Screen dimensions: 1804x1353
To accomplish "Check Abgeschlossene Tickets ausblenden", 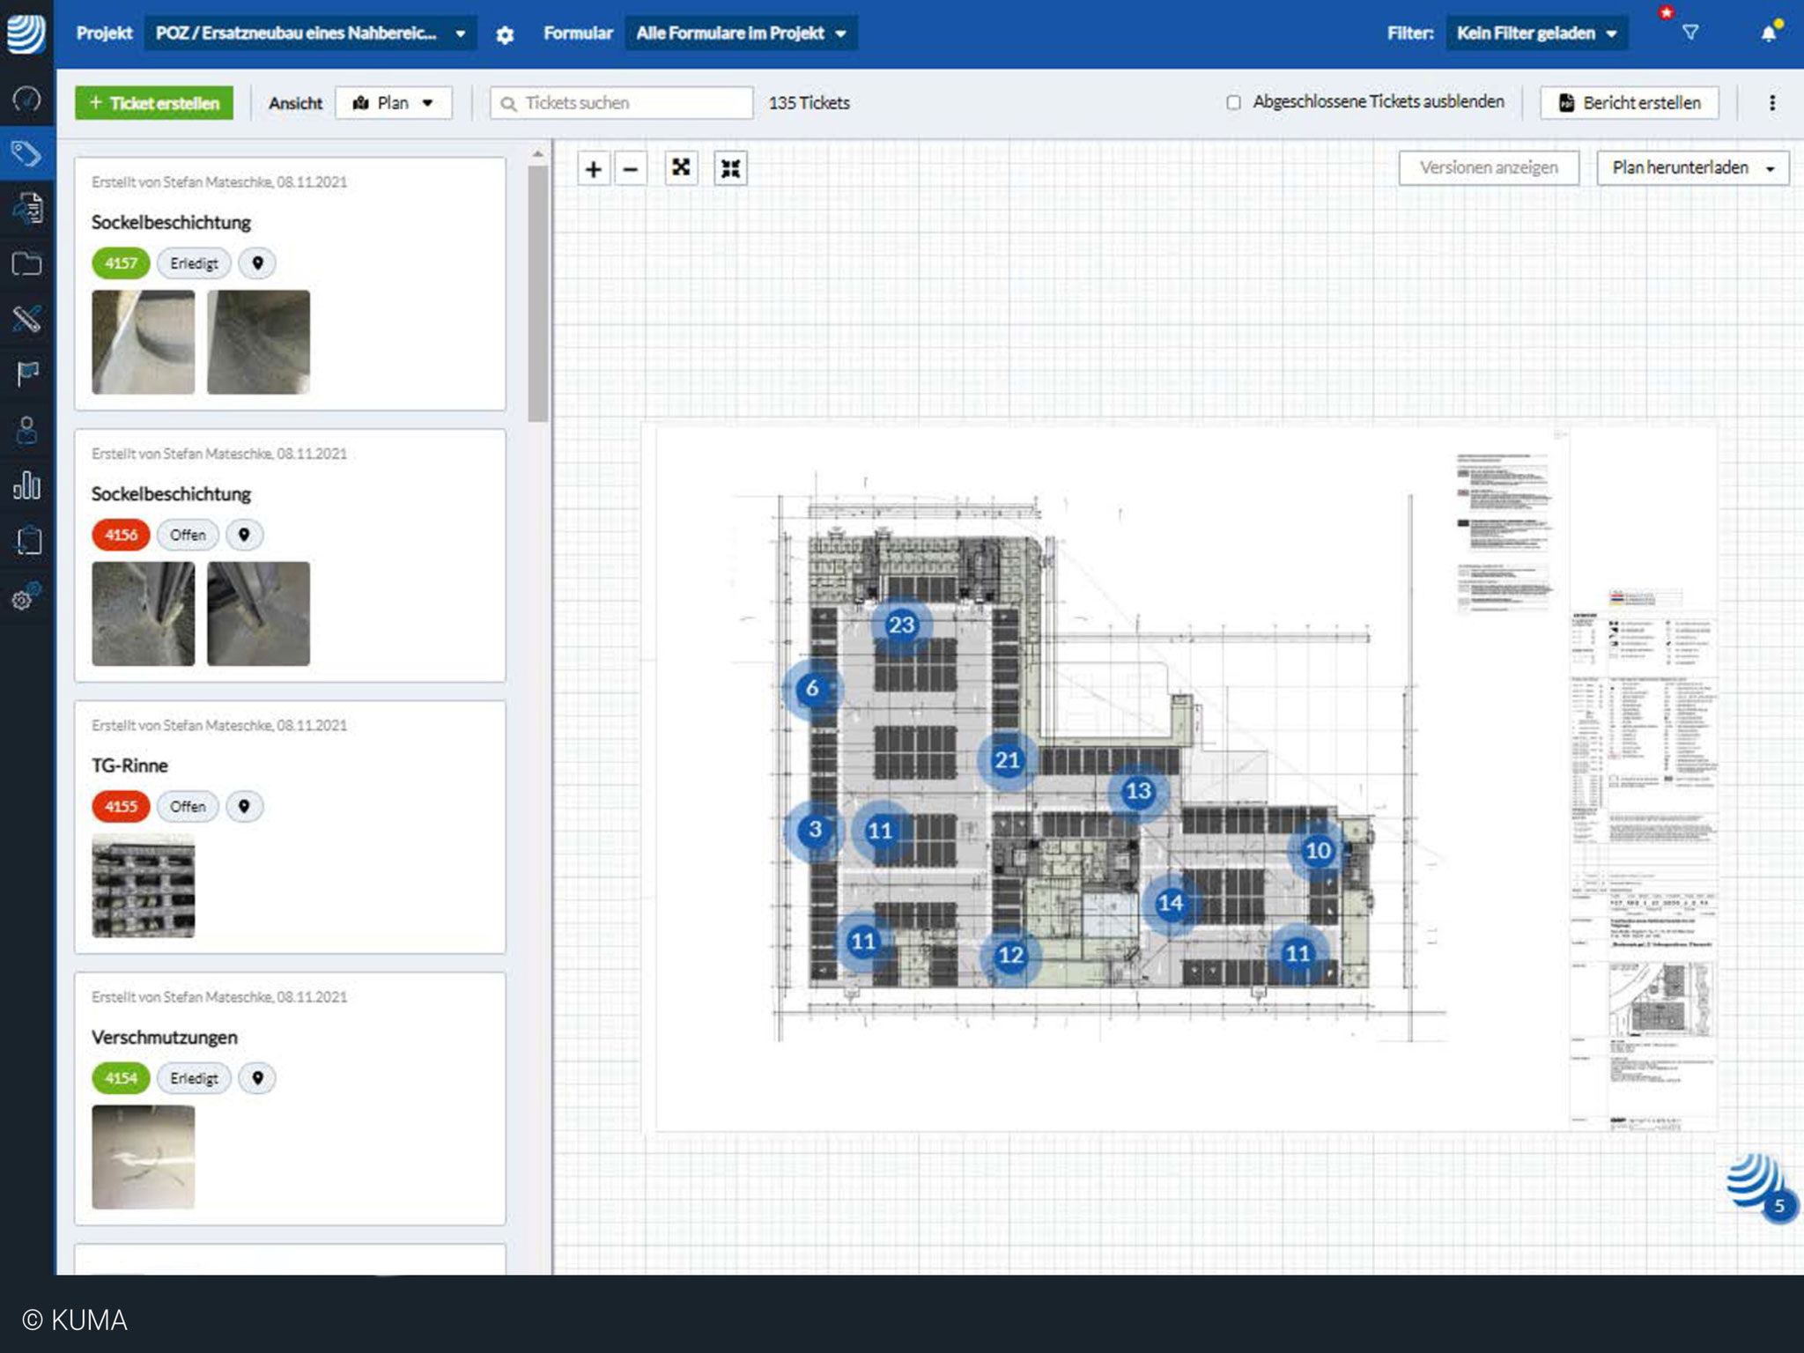I will pyautogui.click(x=1233, y=103).
